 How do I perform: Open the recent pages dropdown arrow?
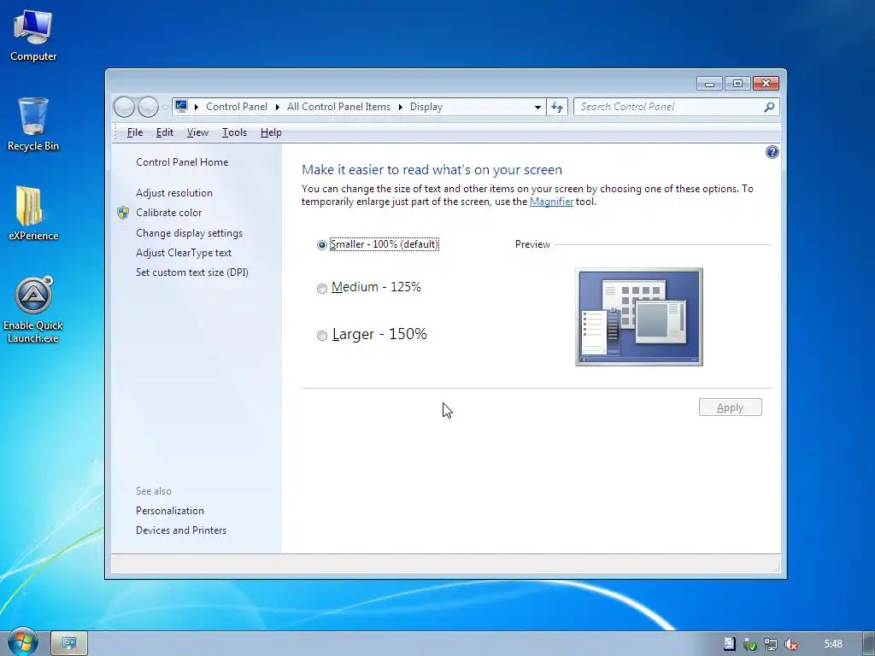click(165, 107)
